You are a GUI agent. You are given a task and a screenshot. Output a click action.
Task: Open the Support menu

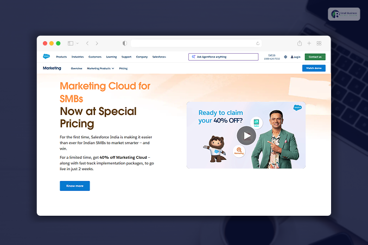[x=126, y=57]
